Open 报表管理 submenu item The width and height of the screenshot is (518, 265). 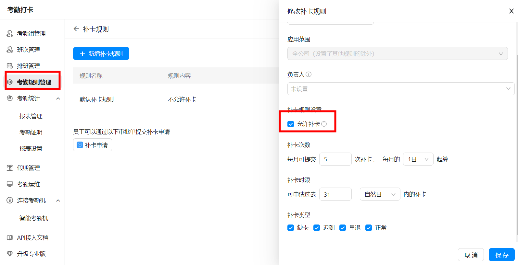click(x=31, y=116)
